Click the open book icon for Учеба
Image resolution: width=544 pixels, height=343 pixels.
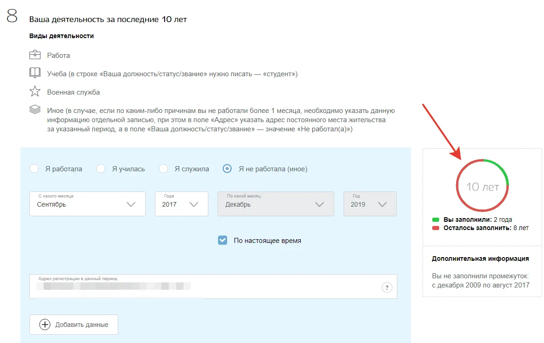click(34, 73)
